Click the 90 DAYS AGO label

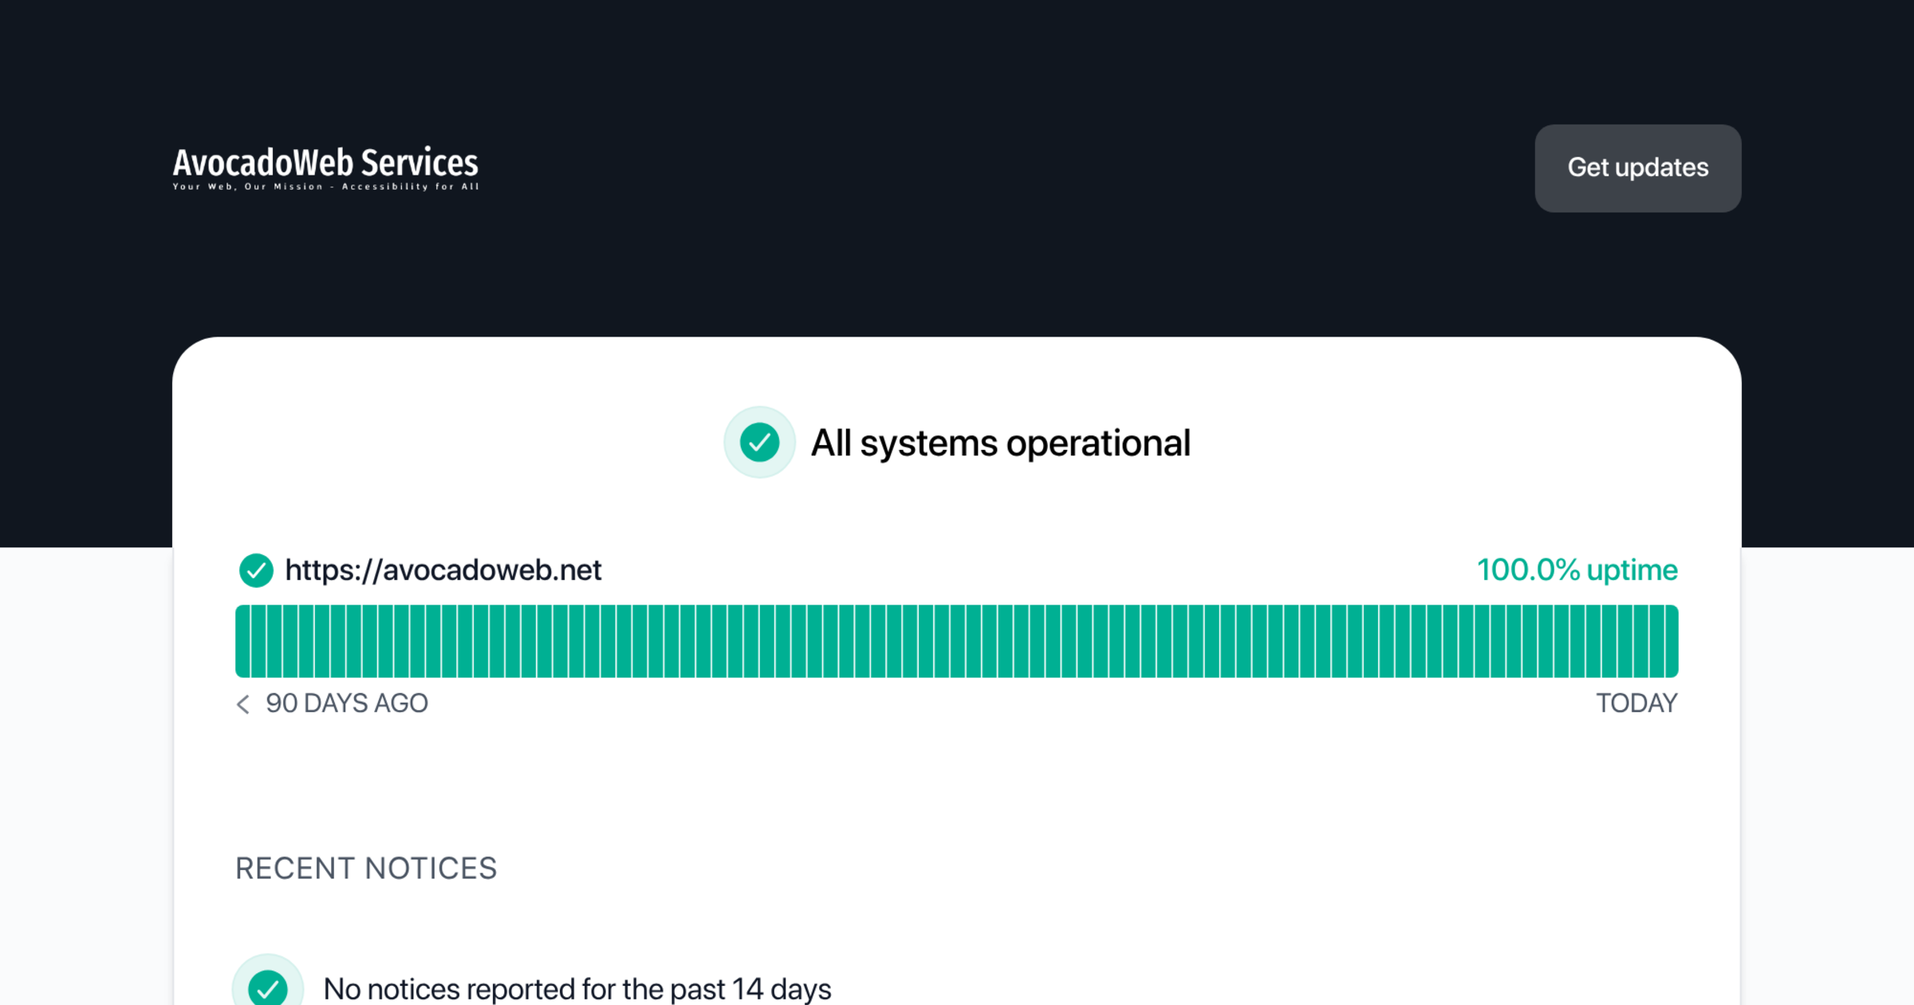click(x=347, y=703)
